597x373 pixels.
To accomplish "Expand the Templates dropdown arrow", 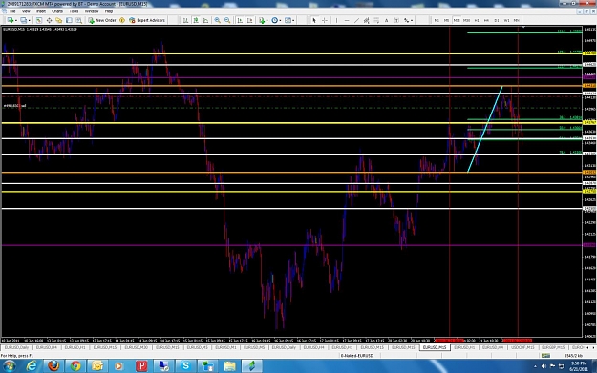I will click(x=293, y=21).
